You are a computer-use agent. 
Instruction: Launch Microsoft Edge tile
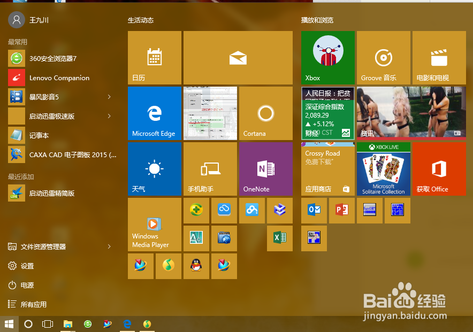pos(155,113)
